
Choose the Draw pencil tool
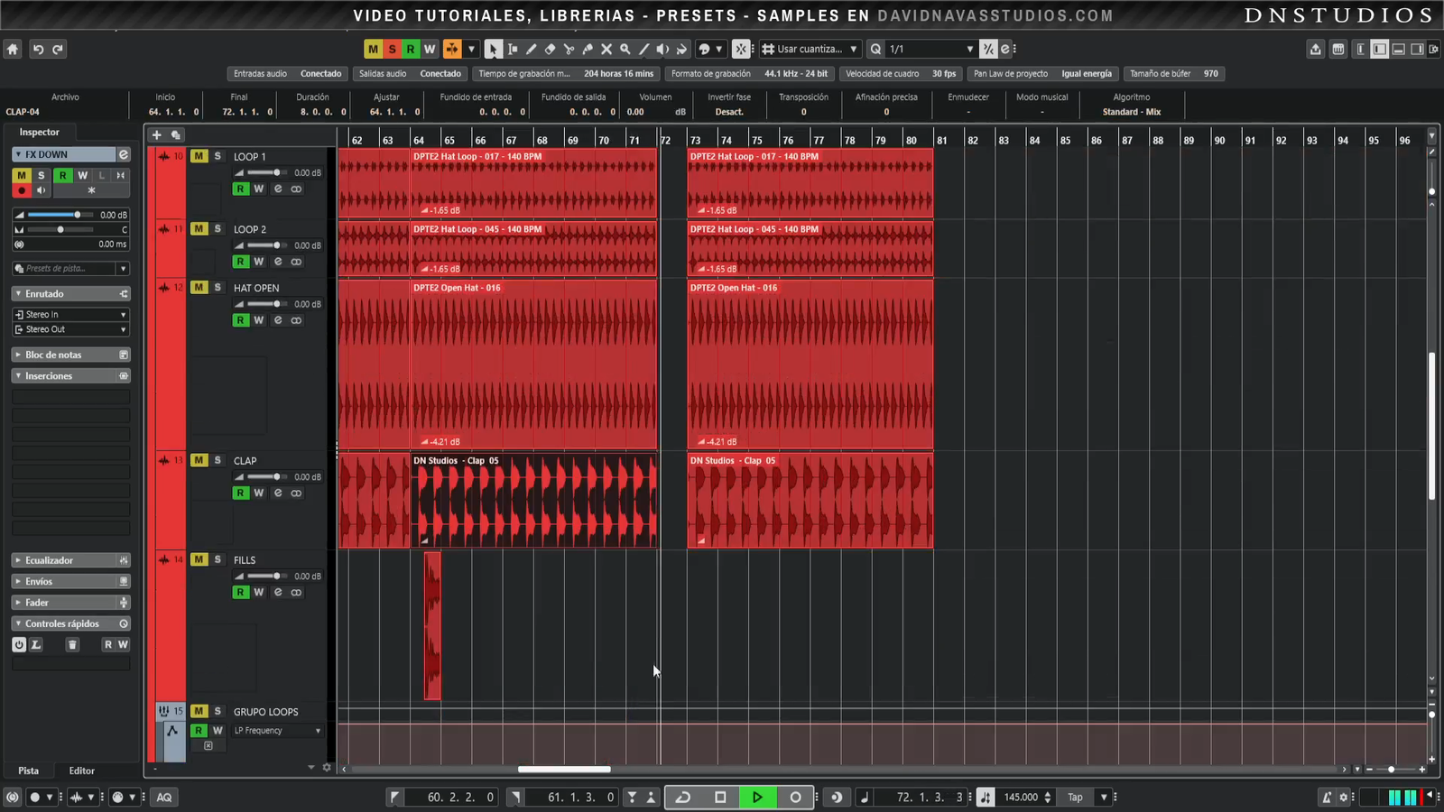click(531, 50)
